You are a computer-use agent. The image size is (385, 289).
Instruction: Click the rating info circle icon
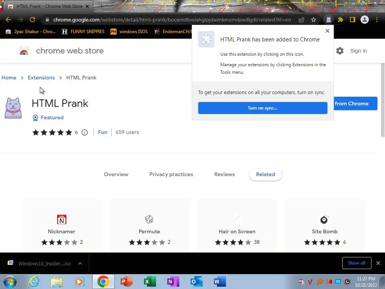[x=85, y=132]
